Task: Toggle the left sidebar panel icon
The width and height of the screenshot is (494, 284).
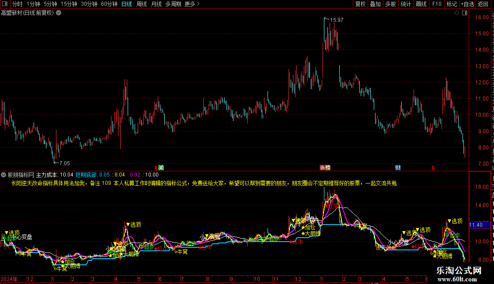Action: (5, 4)
